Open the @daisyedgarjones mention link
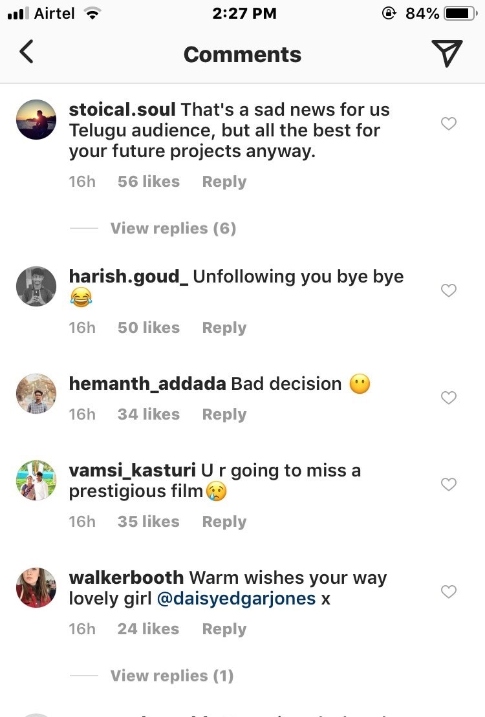Screen dimensions: 485x717 (236, 599)
